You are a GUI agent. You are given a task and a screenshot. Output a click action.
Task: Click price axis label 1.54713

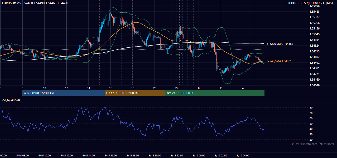point(315,51)
